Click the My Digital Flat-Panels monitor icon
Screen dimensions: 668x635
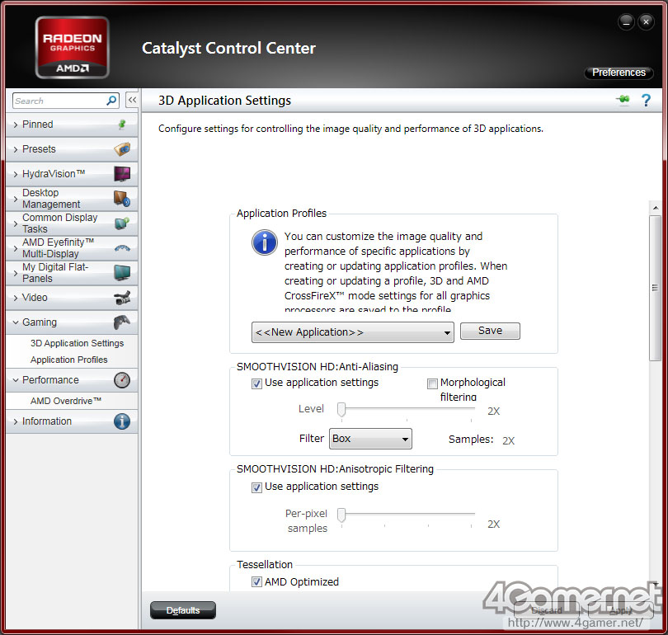click(122, 273)
